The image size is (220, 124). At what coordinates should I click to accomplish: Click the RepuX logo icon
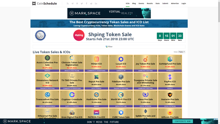(x=96, y=77)
